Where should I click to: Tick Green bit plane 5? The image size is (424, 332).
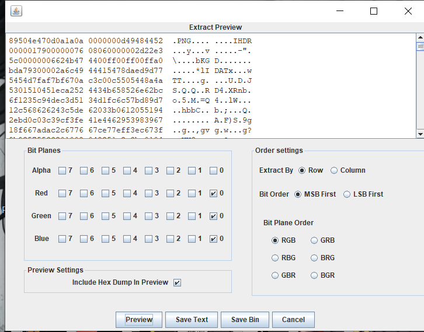coord(106,216)
